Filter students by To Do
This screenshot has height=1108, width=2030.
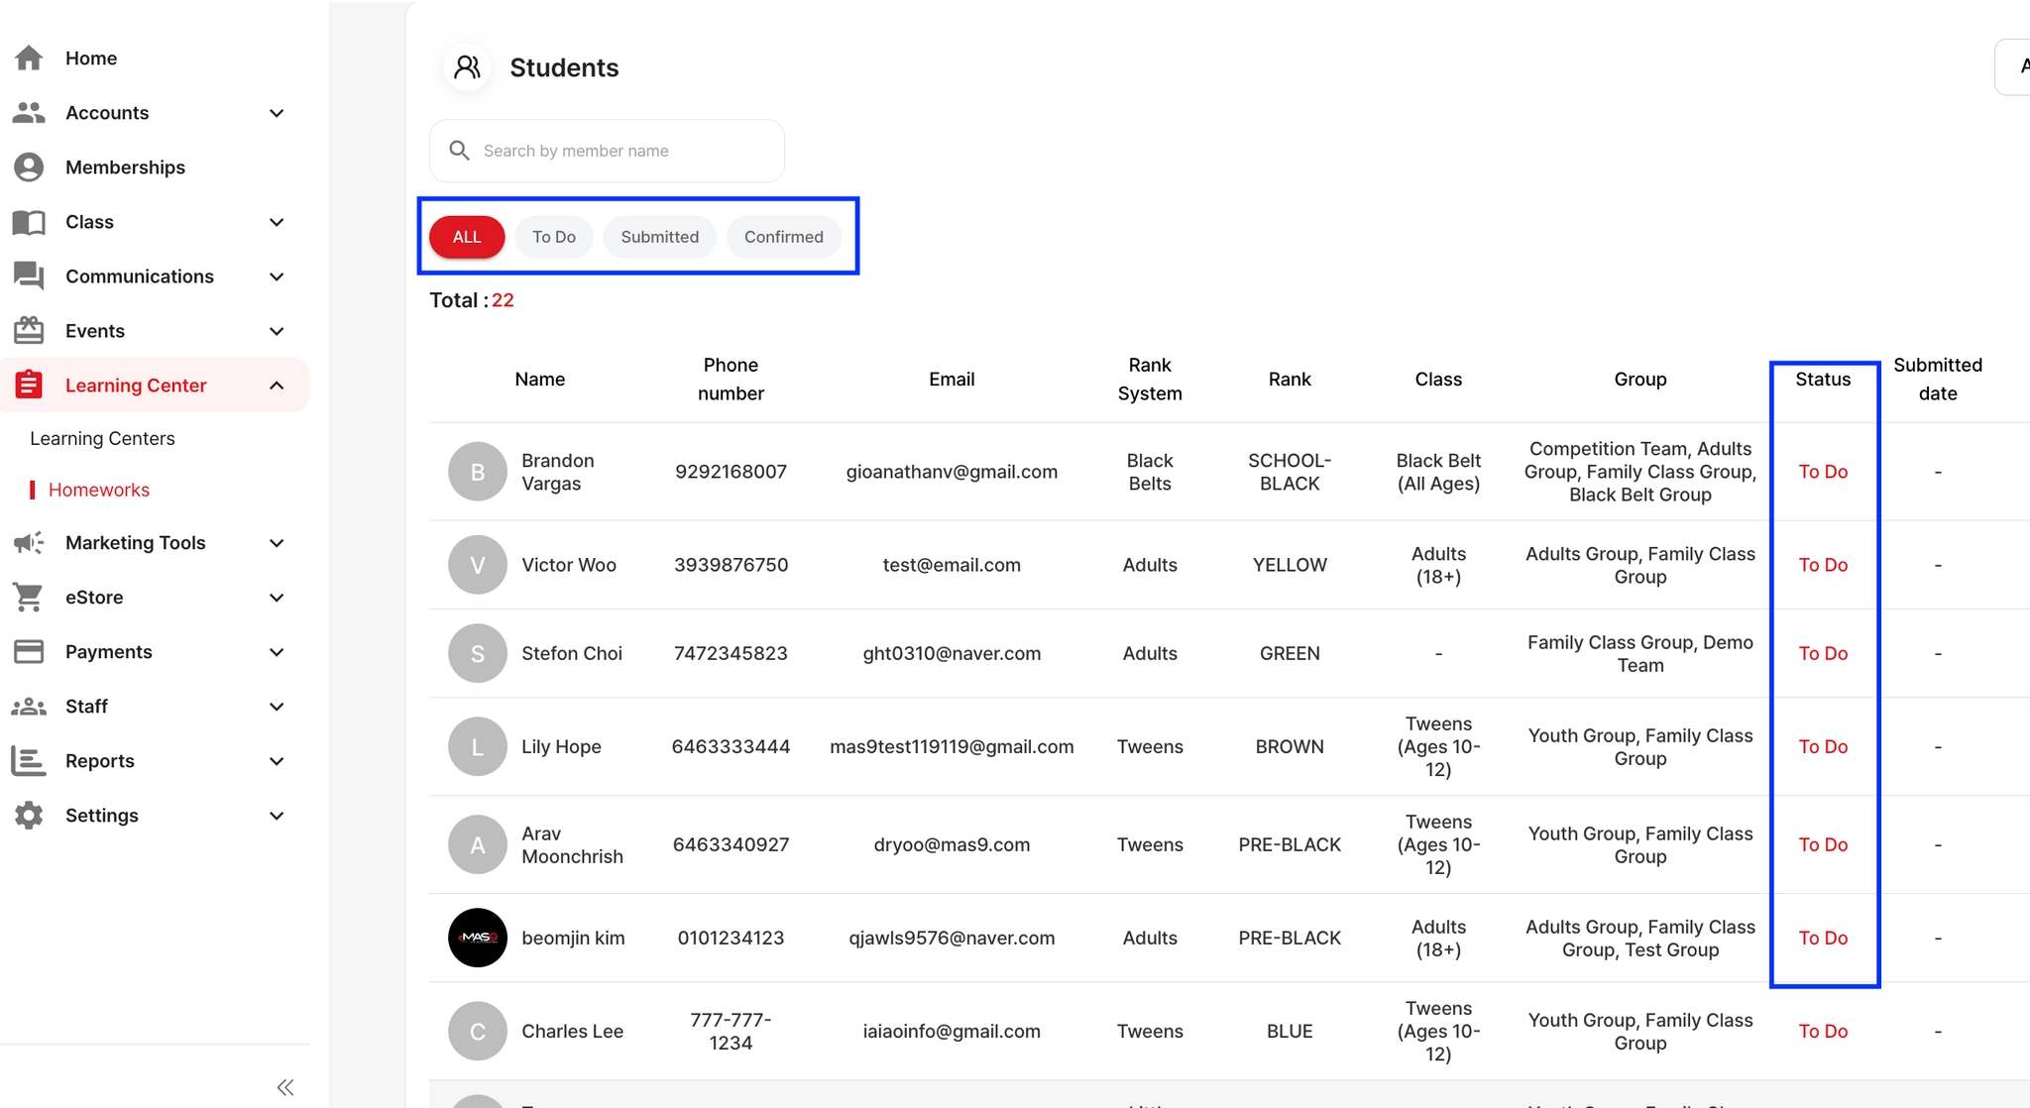(x=553, y=237)
